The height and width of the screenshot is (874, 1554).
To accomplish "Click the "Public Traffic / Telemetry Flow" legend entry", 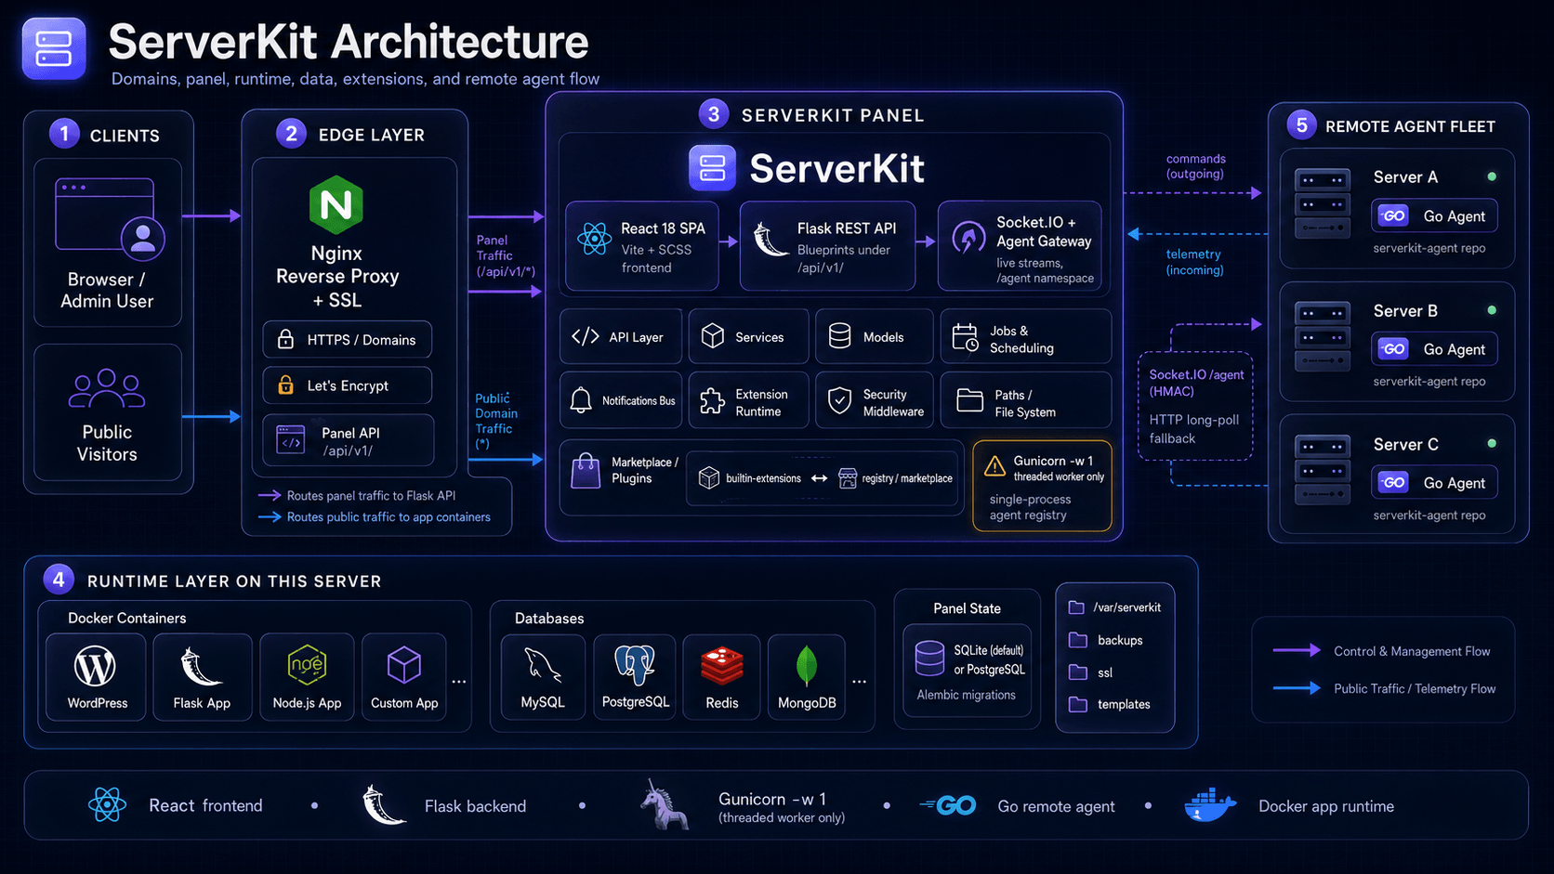I will (x=1385, y=688).
